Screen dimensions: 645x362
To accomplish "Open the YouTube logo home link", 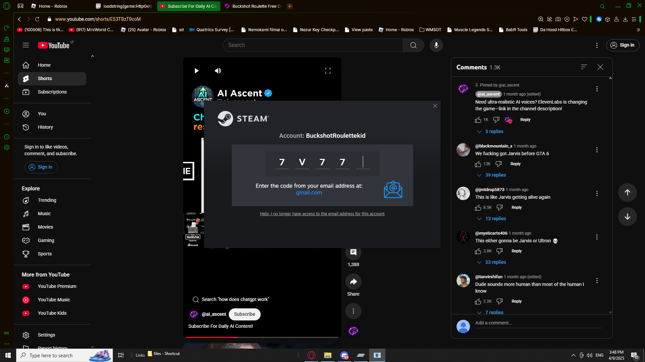I will click(x=54, y=45).
